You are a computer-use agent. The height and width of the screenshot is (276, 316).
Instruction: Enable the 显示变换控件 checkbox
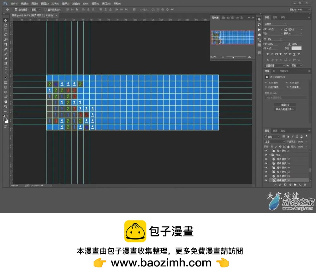45,9
